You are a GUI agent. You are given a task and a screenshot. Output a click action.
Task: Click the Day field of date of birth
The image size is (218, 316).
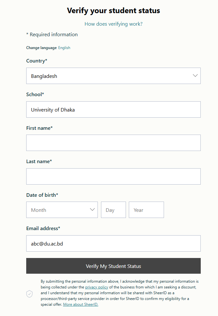pos(113,210)
